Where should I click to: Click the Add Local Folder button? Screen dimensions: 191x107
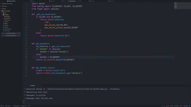pyautogui.click(x=11, y=33)
